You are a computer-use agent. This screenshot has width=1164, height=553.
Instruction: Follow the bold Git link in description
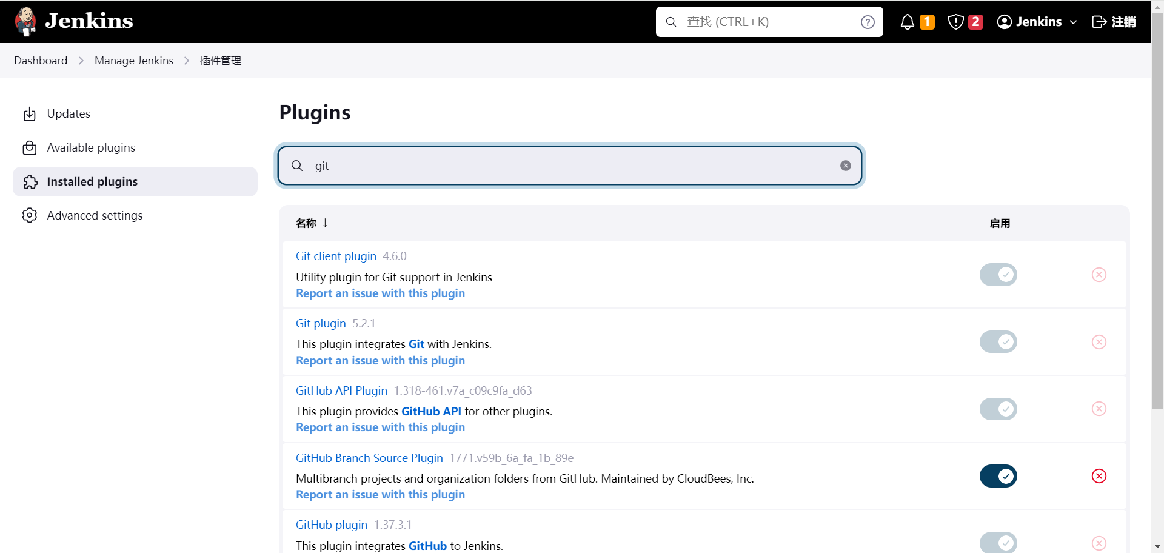[x=416, y=344]
